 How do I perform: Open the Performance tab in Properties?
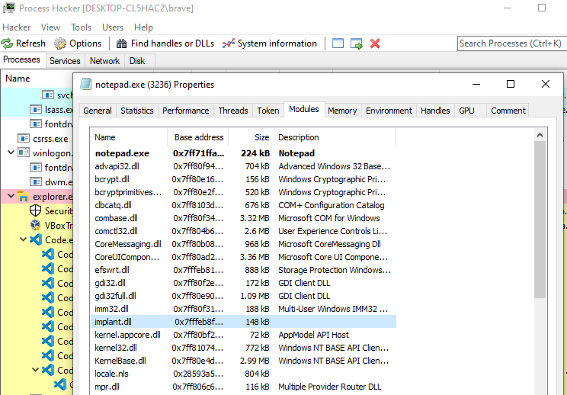(x=185, y=111)
